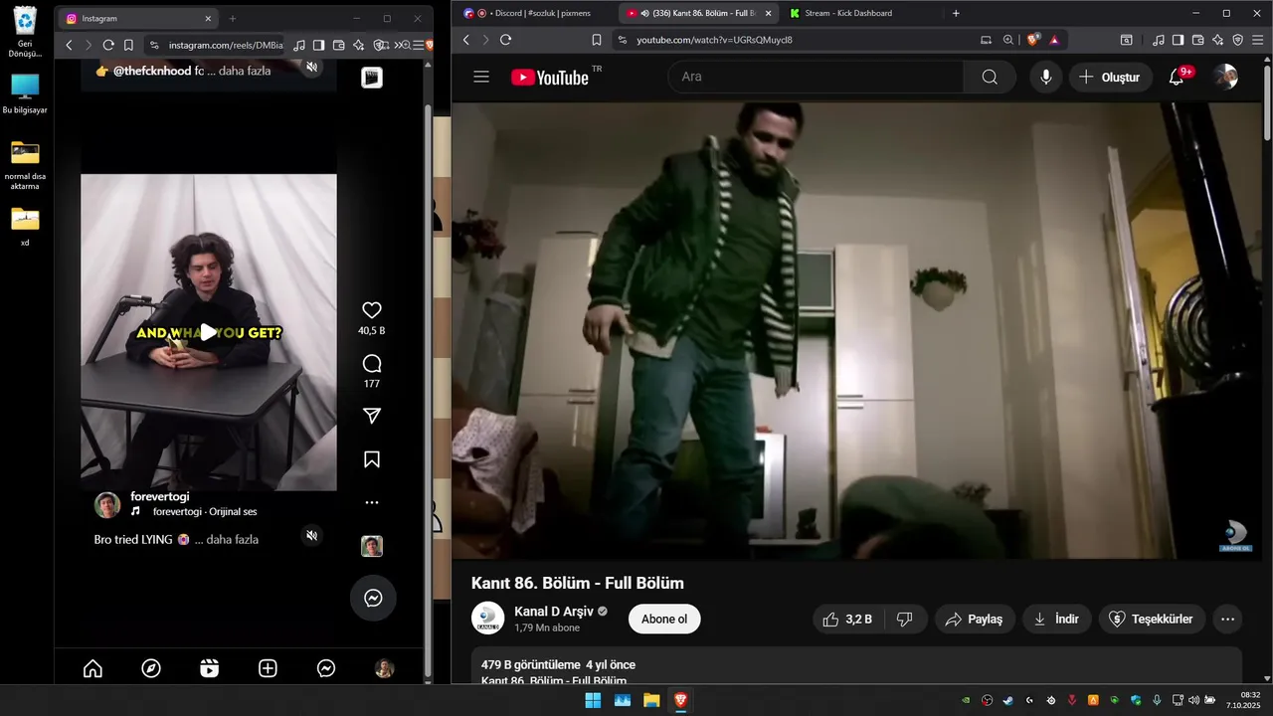Open Instagram Reels tab icon in bottom bar
Image resolution: width=1273 pixels, height=716 pixels.
point(209,669)
